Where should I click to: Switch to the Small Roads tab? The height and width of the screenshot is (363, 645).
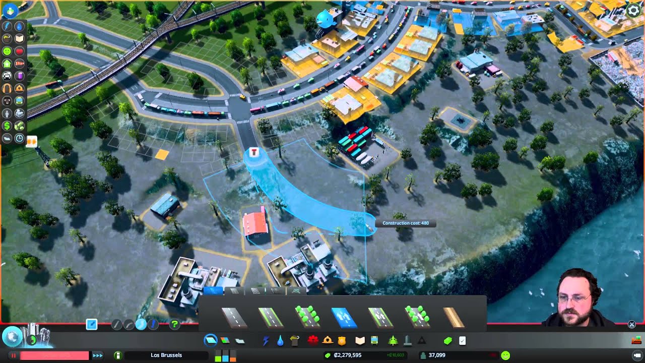[x=213, y=291]
